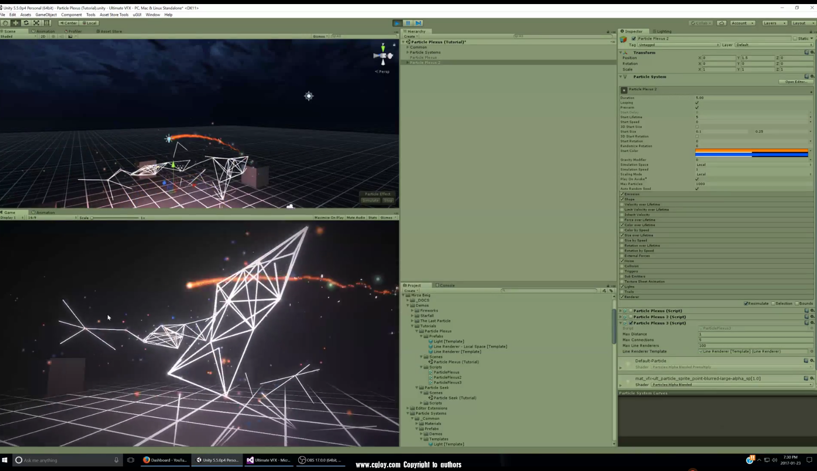Viewport: 817px width, 471px height.
Task: Toggle pivot mode Center button
Action: 69,23
